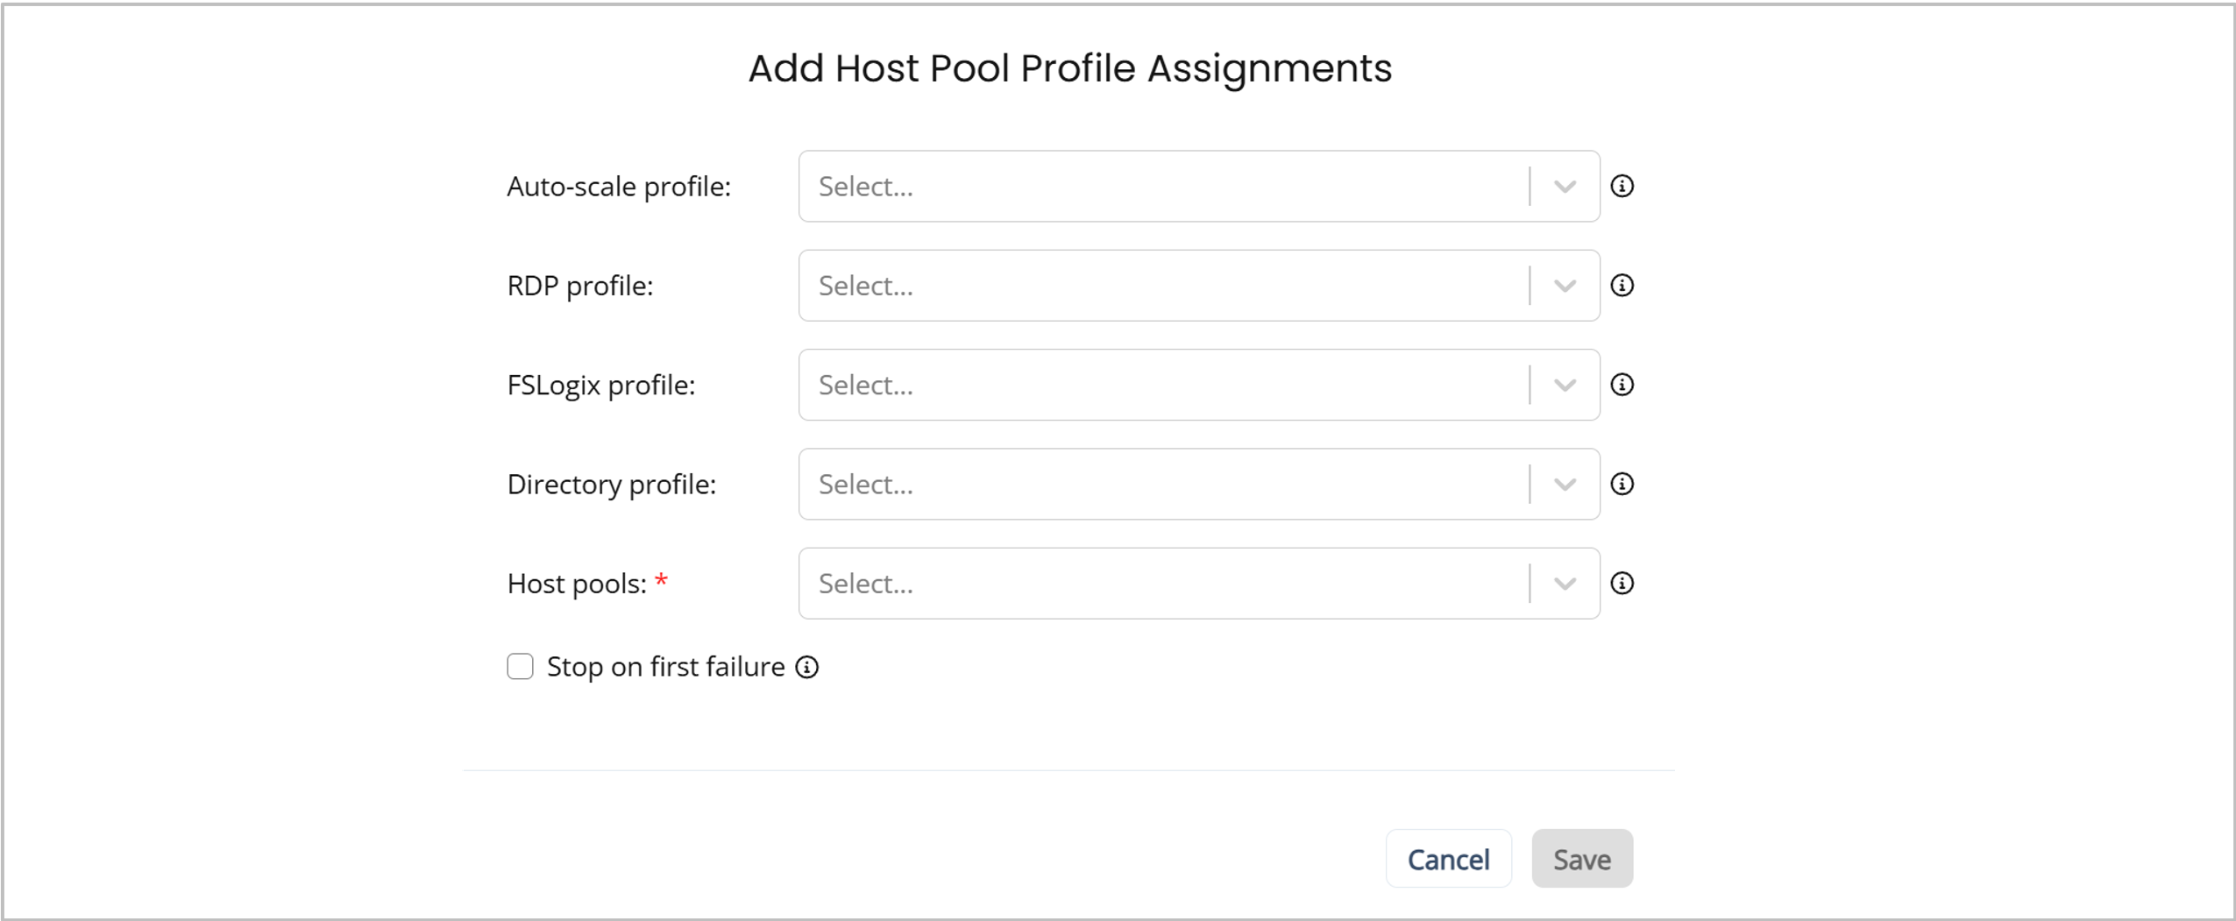Screen dimensions: 2236x921
Task: Click the Host pools info icon
Action: (1622, 584)
